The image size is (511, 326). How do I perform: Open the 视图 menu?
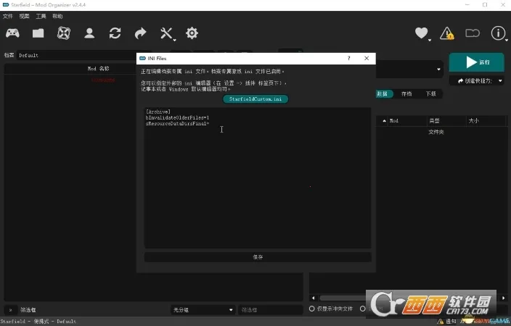(x=24, y=16)
